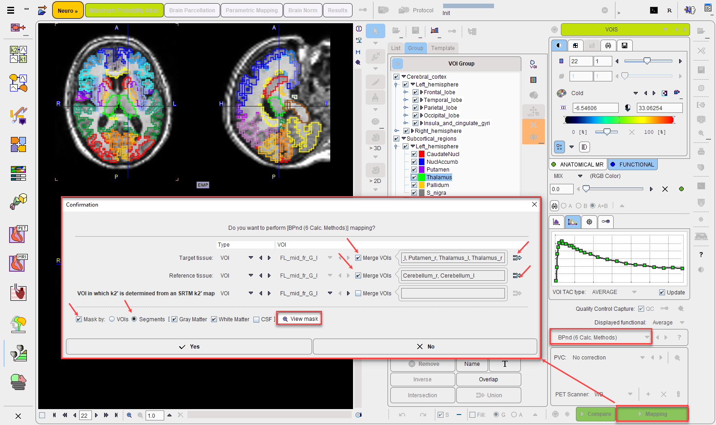Click the save disk tab icon
This screenshot has height=425, width=716.
click(x=625, y=46)
